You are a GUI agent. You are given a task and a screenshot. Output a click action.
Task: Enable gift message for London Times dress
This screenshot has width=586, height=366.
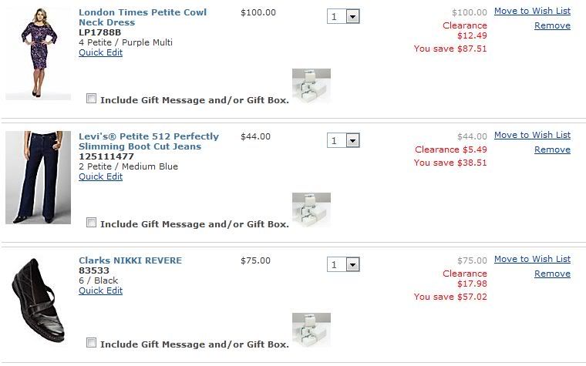[x=92, y=99]
